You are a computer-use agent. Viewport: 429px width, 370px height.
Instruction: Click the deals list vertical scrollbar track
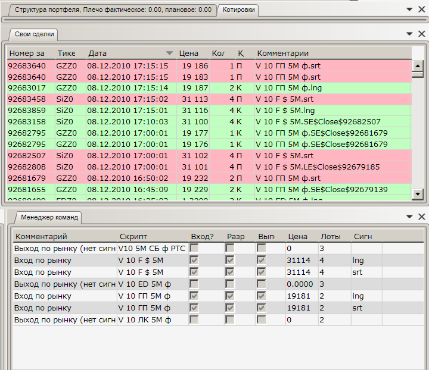pos(417,131)
